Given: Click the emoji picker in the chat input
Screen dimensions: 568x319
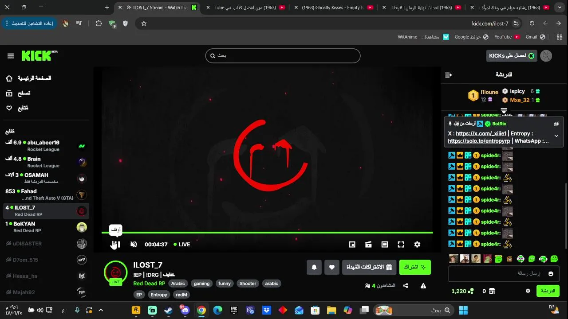Looking at the screenshot, I should click(x=551, y=274).
